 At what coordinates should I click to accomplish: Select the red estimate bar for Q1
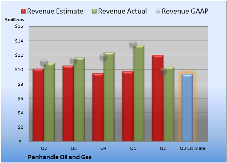(128, 106)
